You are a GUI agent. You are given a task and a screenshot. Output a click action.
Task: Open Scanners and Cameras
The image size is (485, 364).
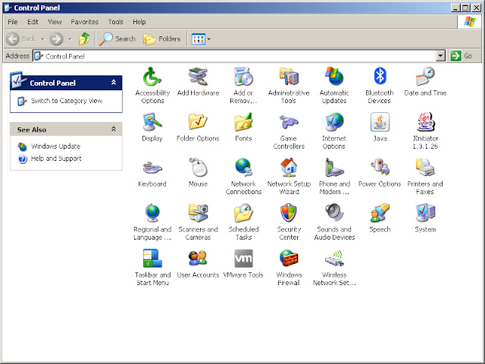198,221
